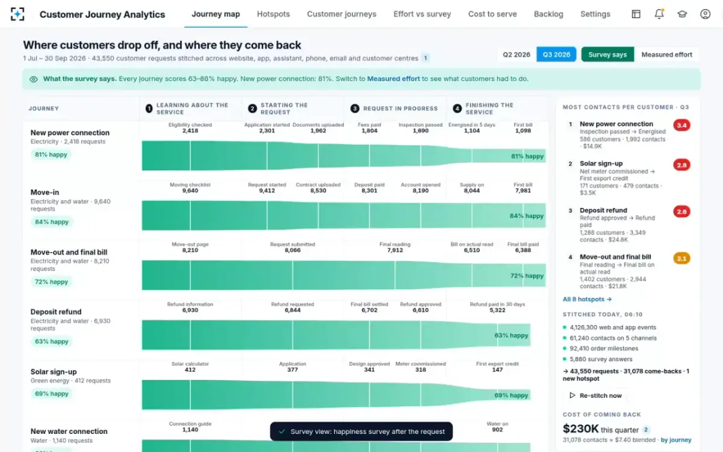Image resolution: width=723 pixels, height=452 pixels.
Task: Open the Hotspots tab
Action: click(x=273, y=14)
